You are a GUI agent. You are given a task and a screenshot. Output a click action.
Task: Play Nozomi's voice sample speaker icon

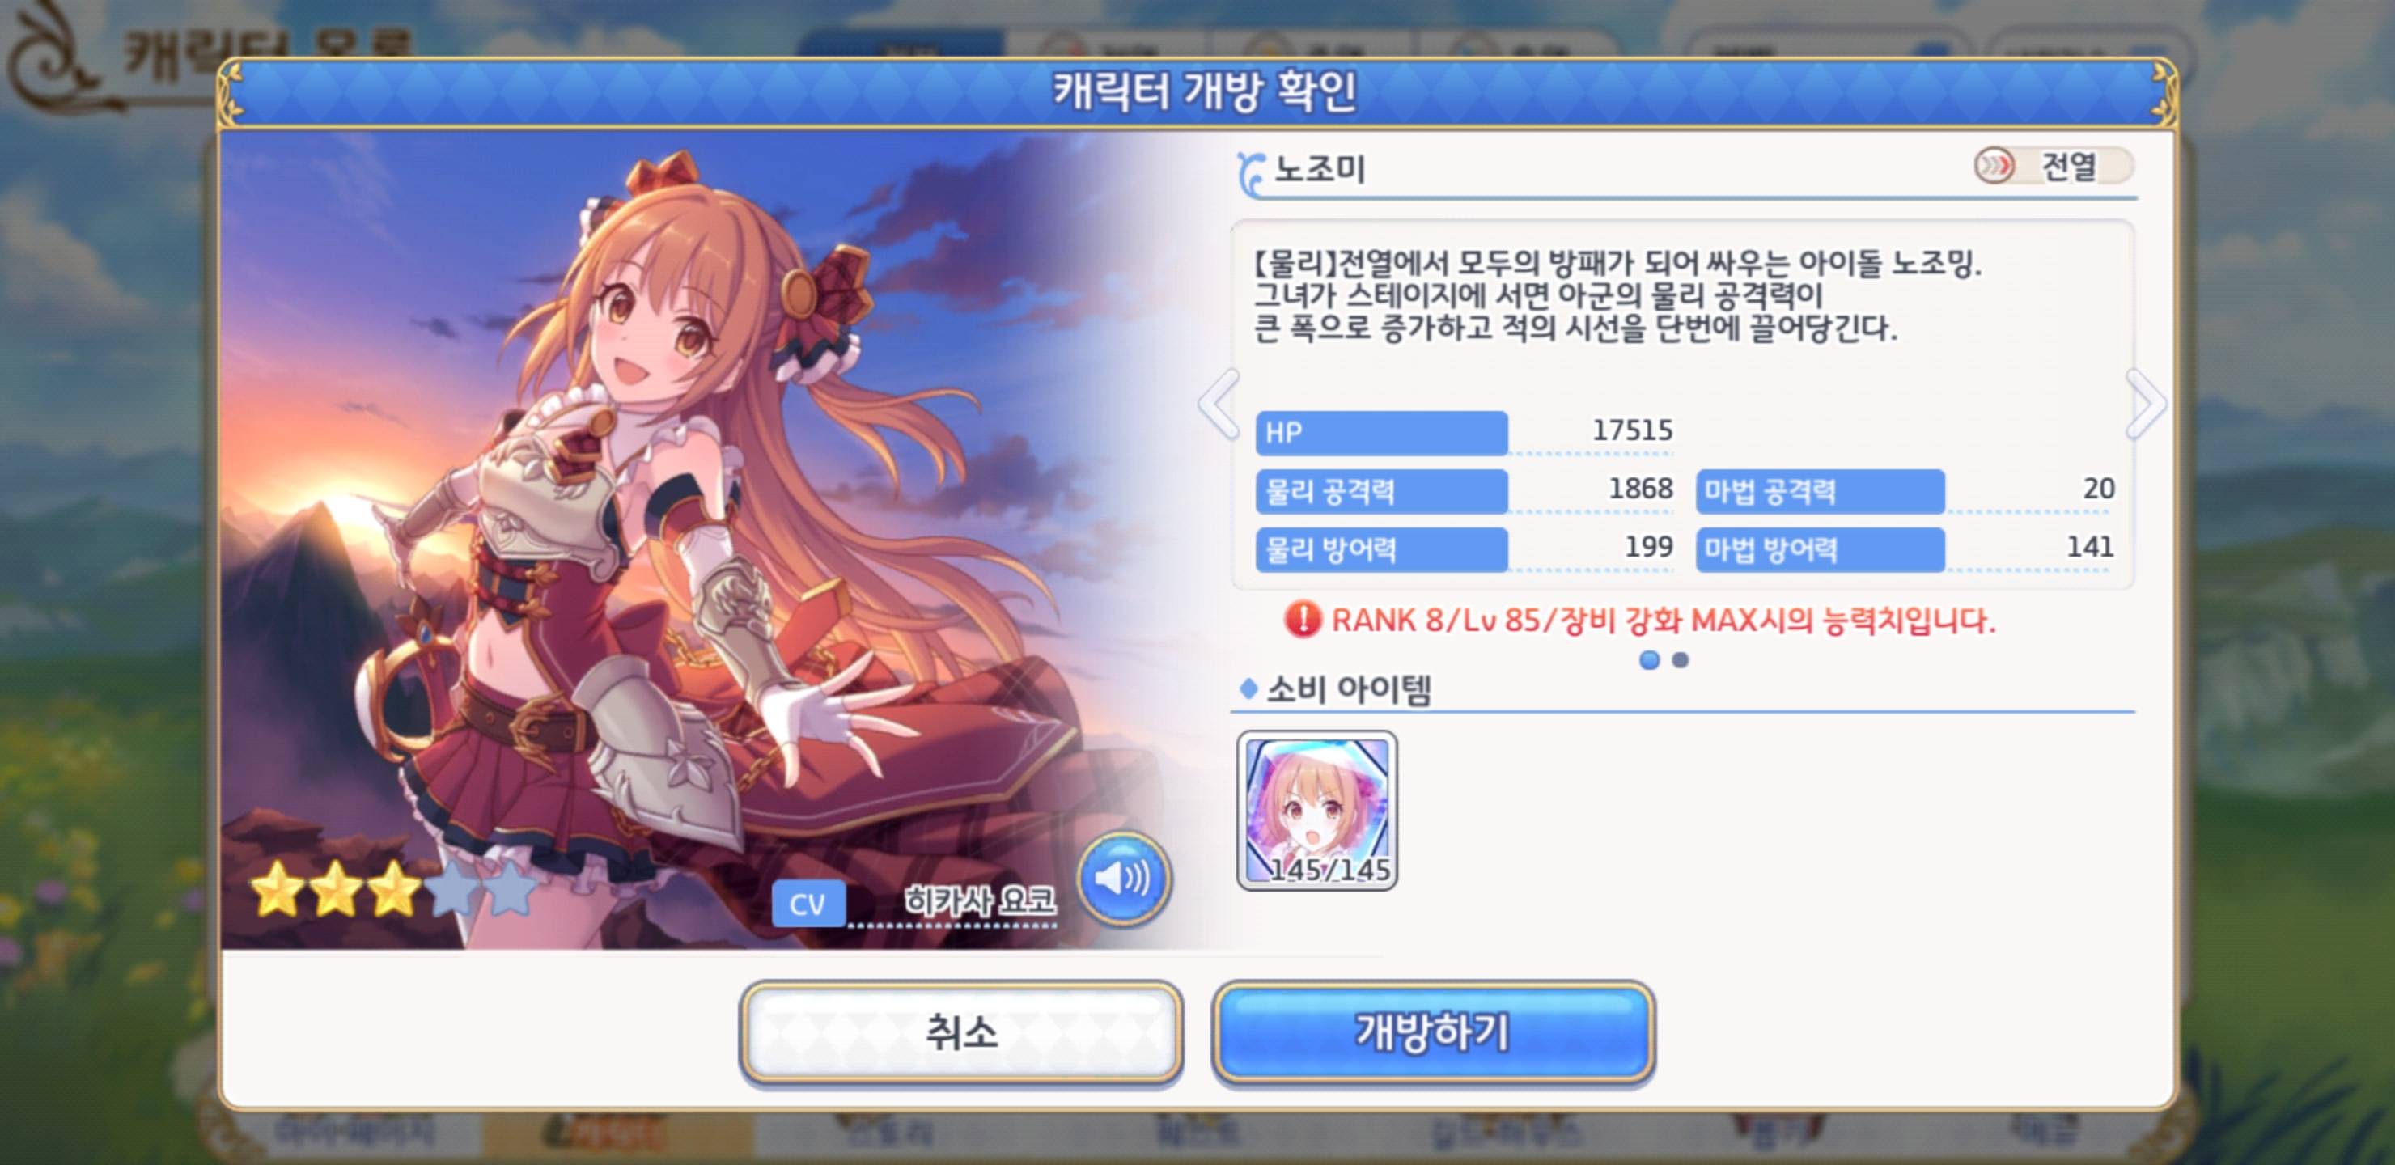click(1122, 878)
